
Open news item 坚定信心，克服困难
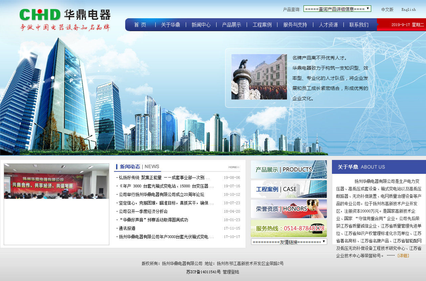tap(166, 203)
